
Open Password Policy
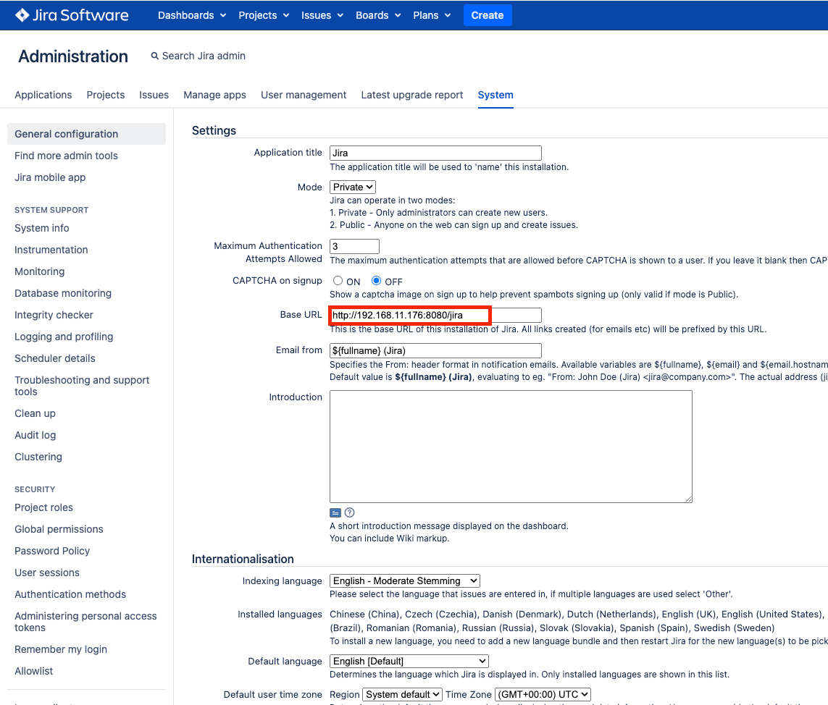point(52,551)
